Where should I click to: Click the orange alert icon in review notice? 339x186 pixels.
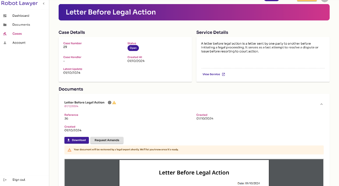(x=69, y=150)
